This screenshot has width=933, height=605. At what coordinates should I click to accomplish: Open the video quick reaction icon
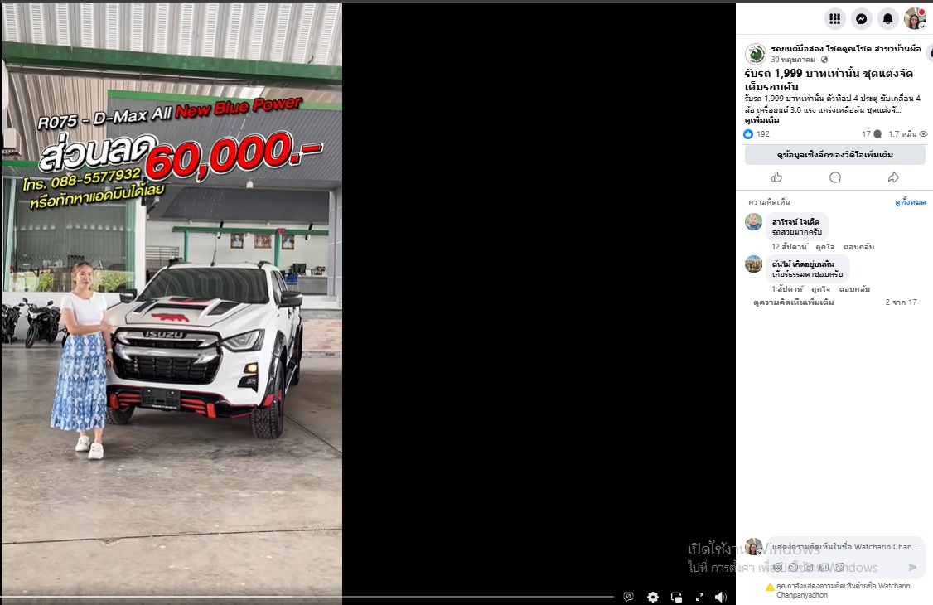pos(628,597)
